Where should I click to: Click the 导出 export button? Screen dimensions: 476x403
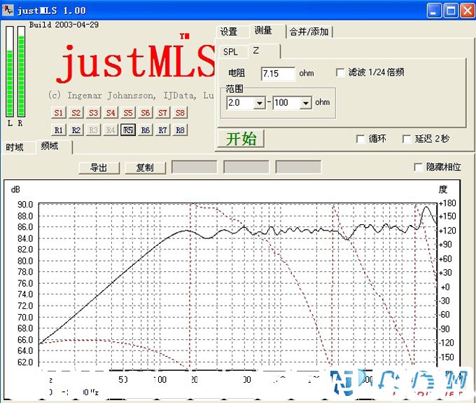click(99, 168)
